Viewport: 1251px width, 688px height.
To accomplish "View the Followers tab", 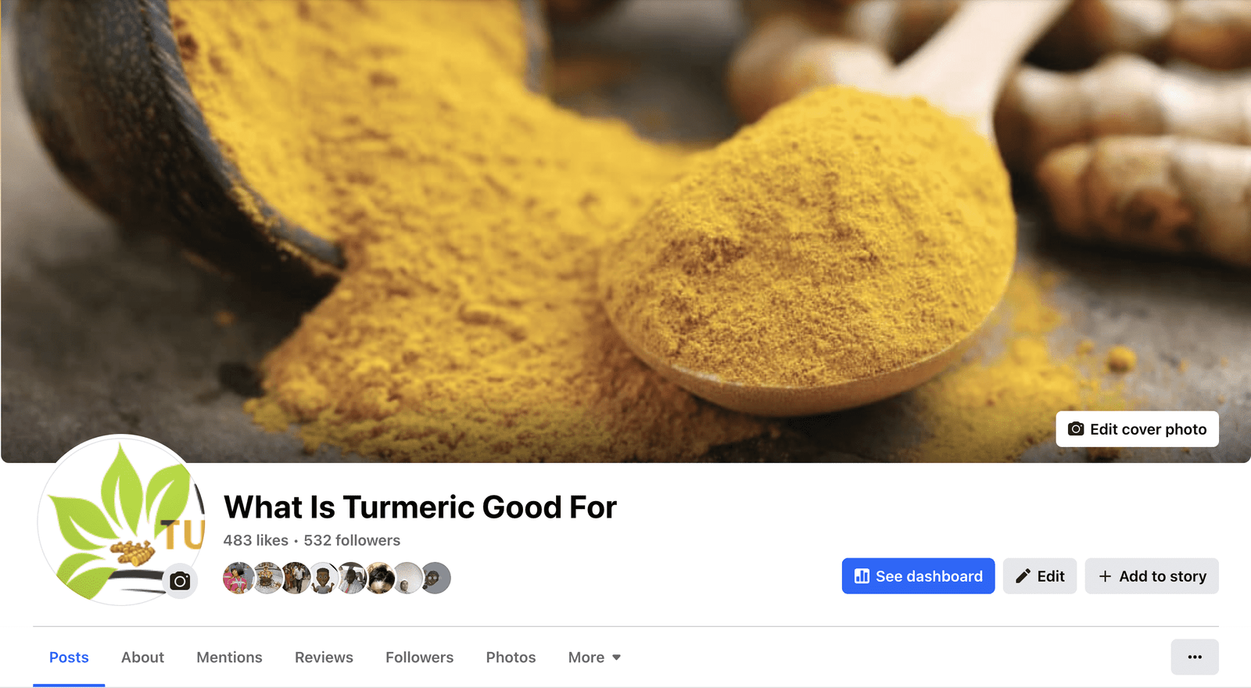I will 419,658.
